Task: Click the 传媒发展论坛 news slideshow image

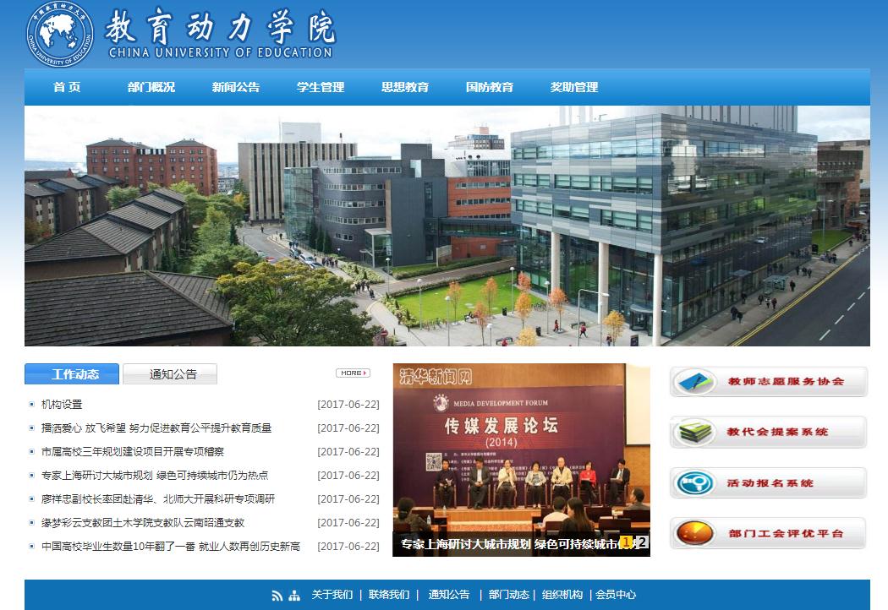Action: (521, 448)
